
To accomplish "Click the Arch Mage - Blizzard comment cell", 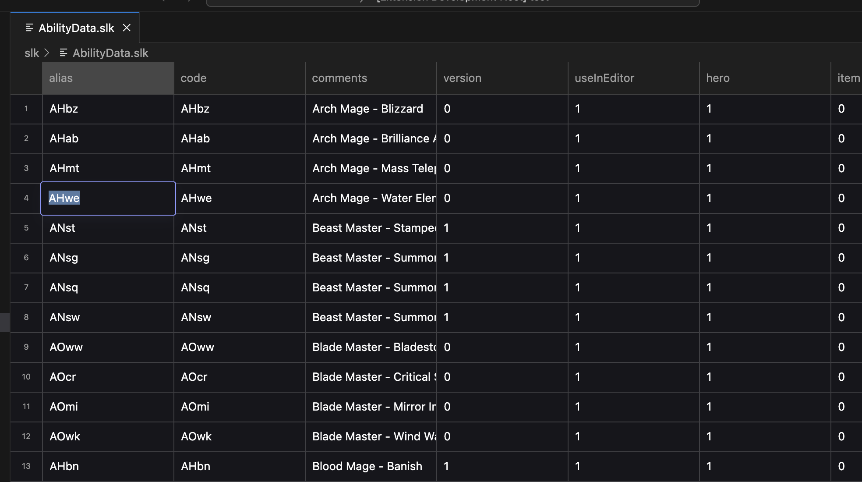I will click(371, 109).
